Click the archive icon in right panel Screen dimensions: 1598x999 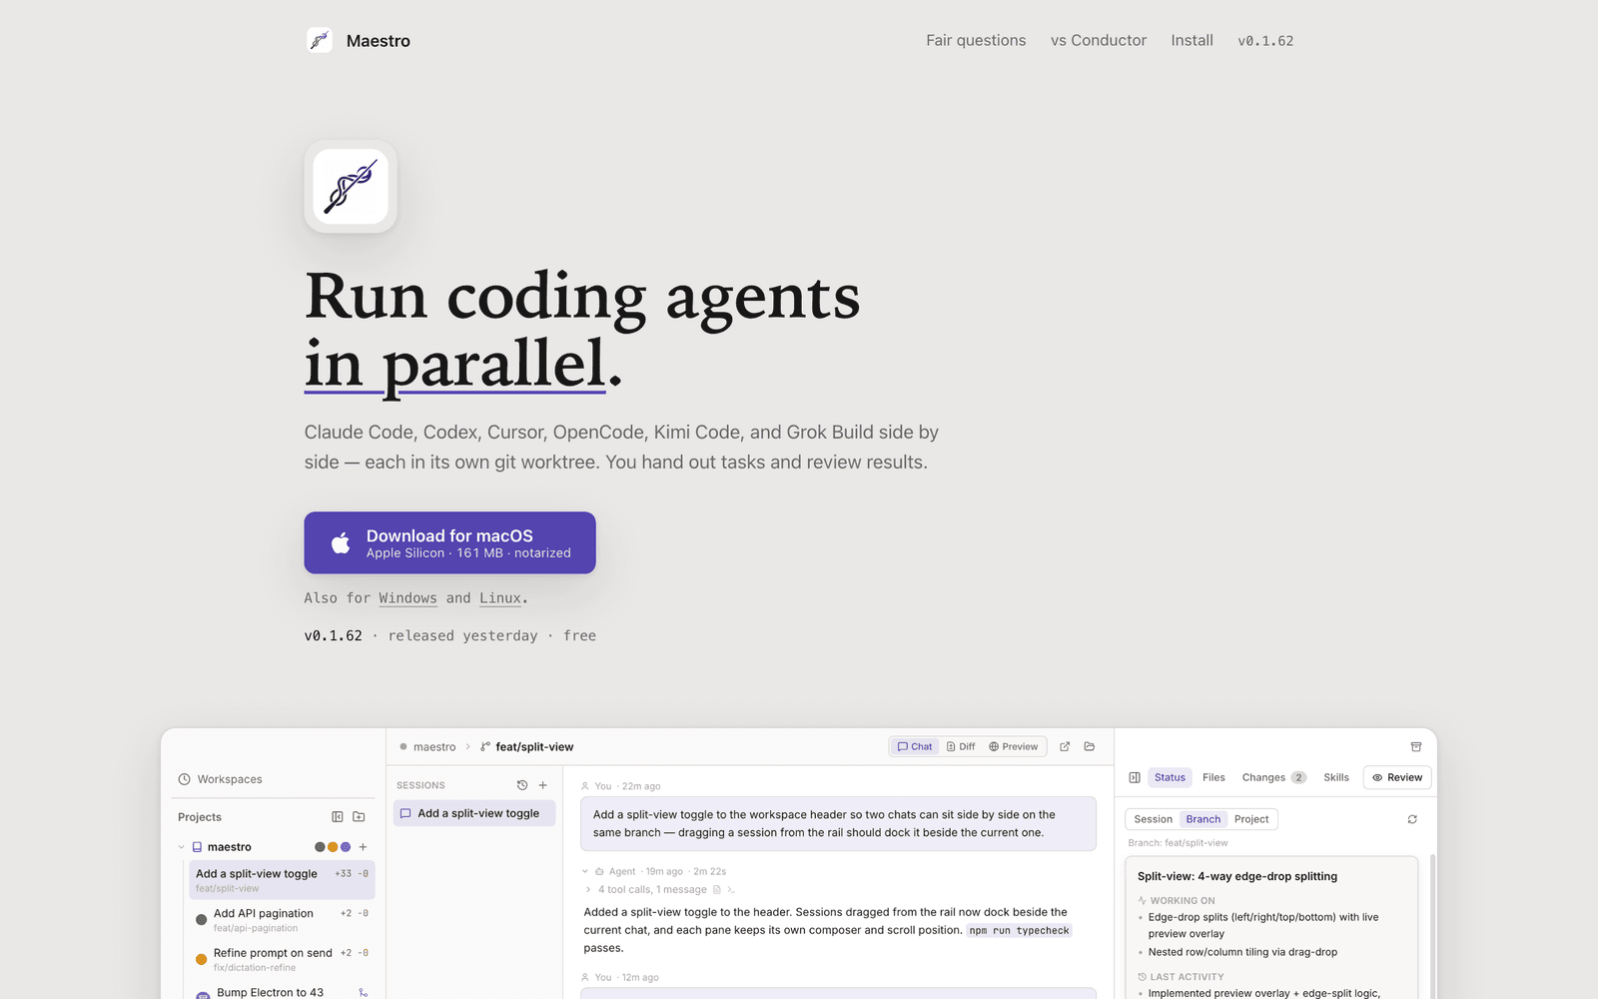1416,747
